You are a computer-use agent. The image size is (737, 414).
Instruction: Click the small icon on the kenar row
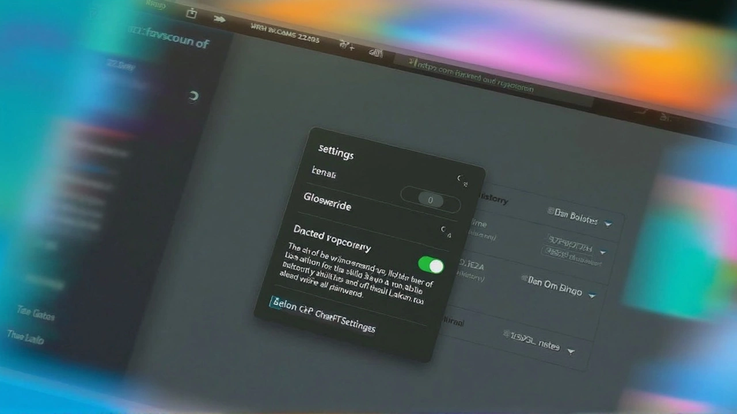pyautogui.click(x=462, y=181)
